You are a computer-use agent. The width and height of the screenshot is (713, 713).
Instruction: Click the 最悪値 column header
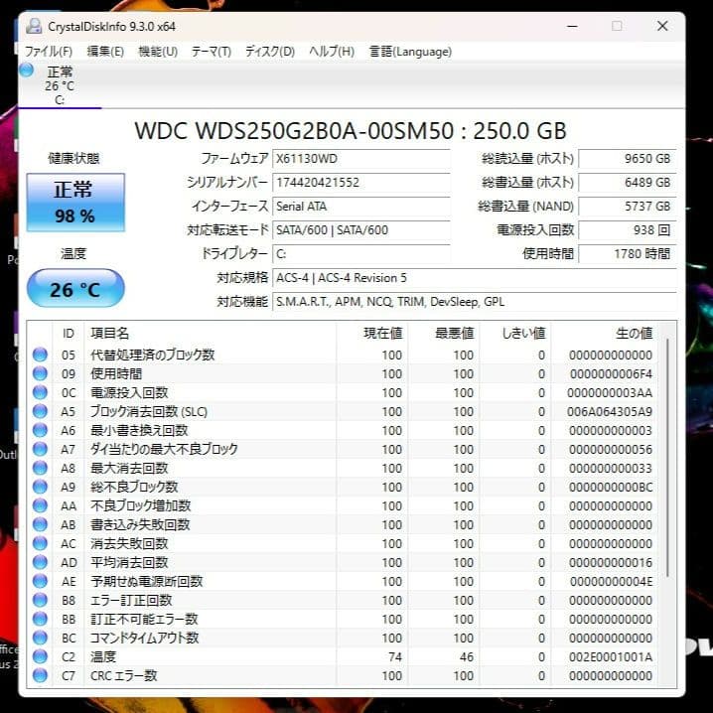click(x=443, y=334)
